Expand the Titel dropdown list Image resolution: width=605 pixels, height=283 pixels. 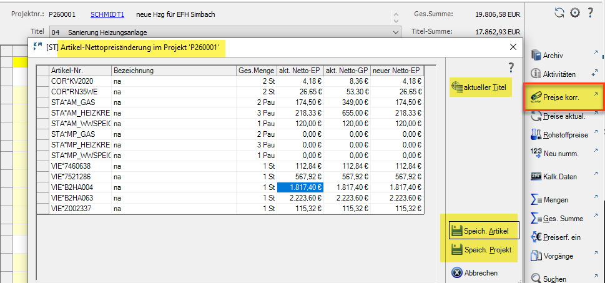click(x=395, y=32)
